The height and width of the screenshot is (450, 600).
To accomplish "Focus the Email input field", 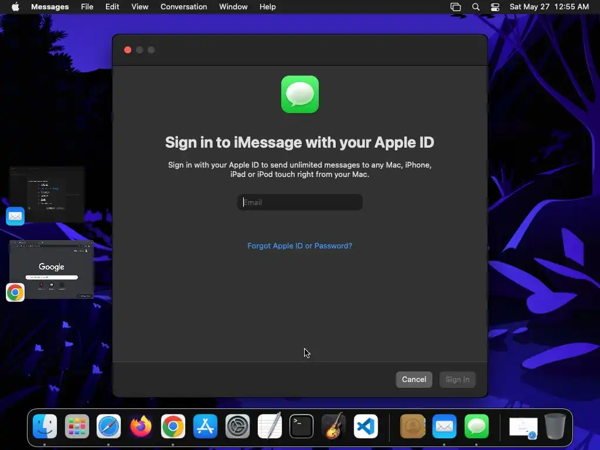I will (300, 202).
